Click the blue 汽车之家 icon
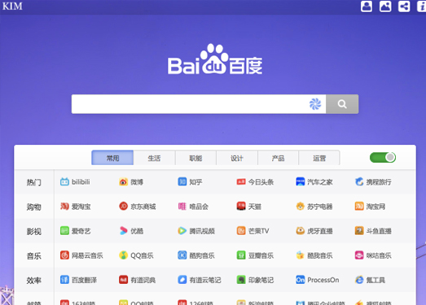Screen dimensions: 426x305 click(x=301, y=181)
